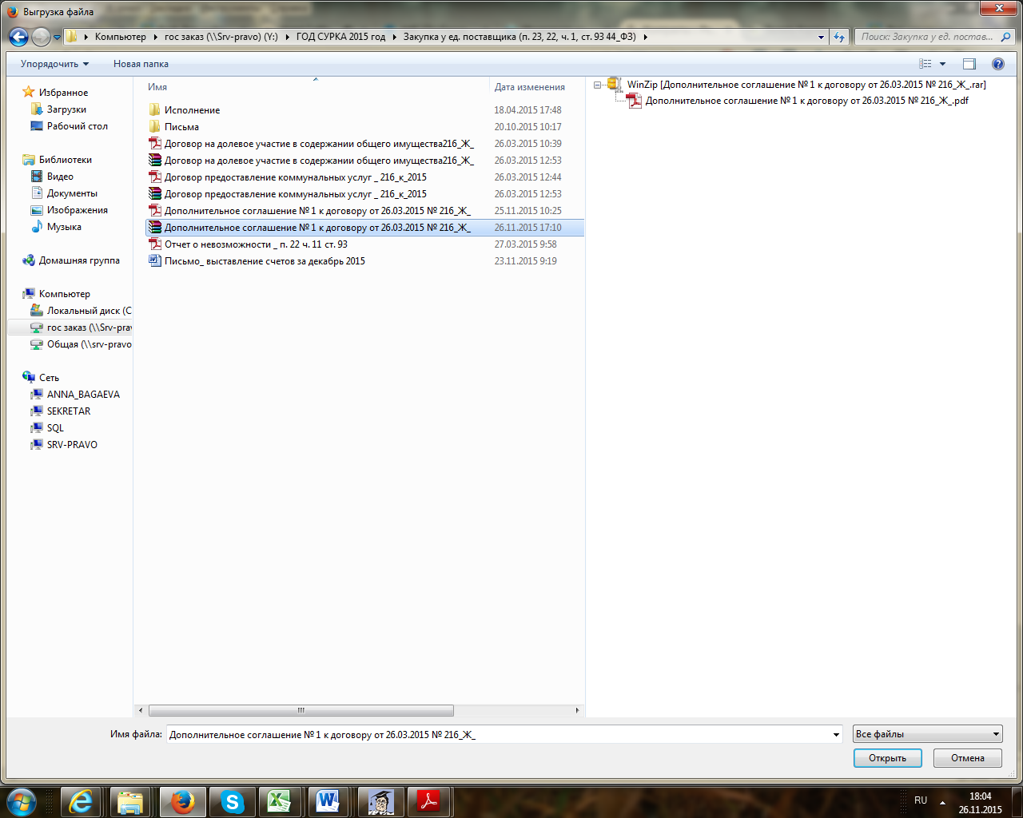Expand the arrow after "ГОД СУРКА 2015 год"
Viewport: 1023px width, 818px height.
tap(394, 37)
